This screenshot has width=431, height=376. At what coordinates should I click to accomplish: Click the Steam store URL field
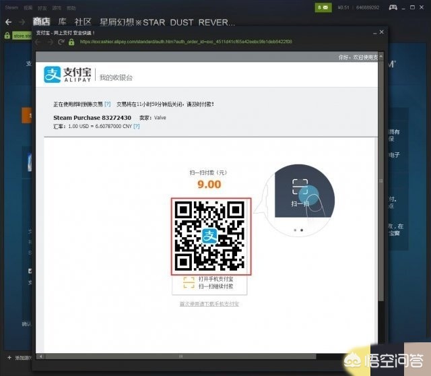(22, 36)
